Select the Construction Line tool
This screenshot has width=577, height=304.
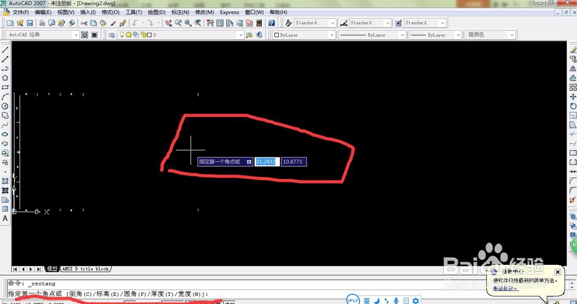click(5, 59)
